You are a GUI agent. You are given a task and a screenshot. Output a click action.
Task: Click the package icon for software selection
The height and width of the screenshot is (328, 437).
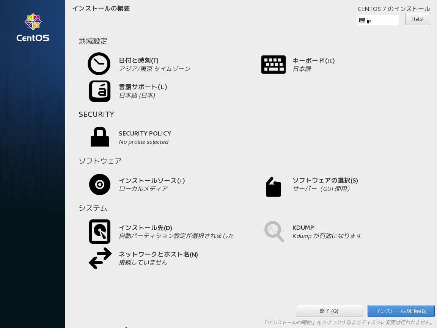(x=274, y=187)
